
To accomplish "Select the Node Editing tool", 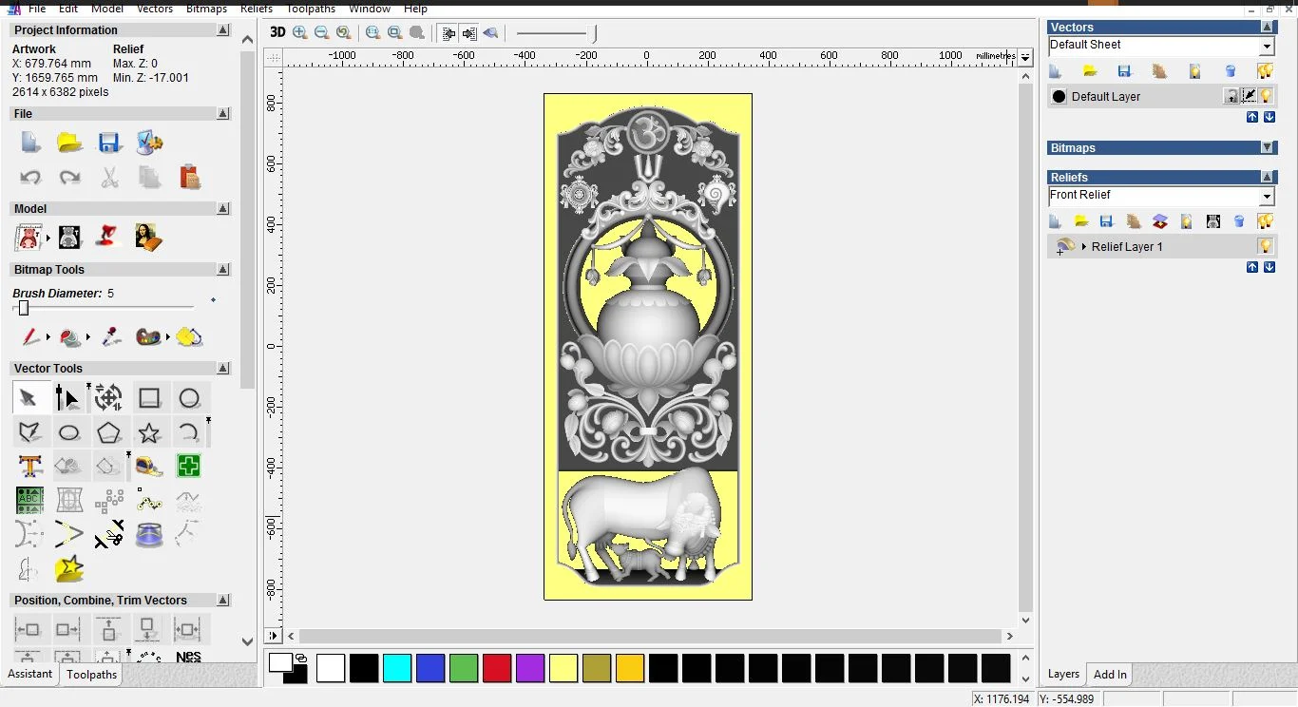I will pos(68,396).
